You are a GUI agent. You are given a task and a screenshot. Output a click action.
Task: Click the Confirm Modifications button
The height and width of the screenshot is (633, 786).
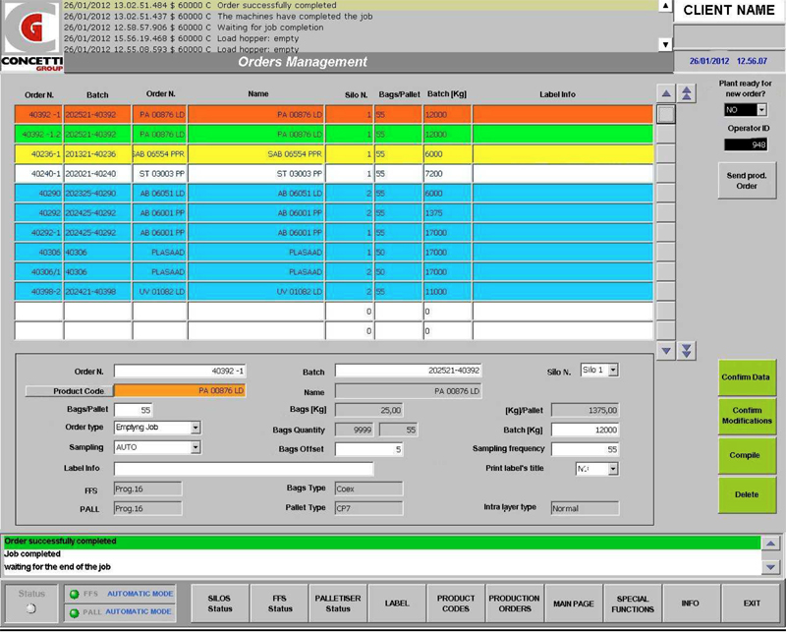click(x=747, y=416)
